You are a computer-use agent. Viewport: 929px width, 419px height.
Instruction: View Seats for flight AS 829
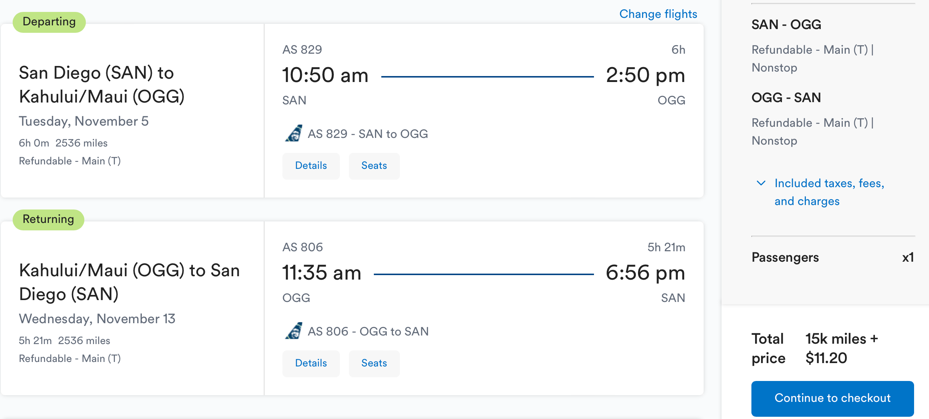pos(374,166)
